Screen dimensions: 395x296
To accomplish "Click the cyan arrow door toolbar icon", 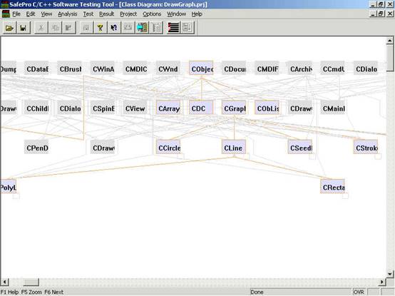I will pyautogui.click(x=142, y=28).
